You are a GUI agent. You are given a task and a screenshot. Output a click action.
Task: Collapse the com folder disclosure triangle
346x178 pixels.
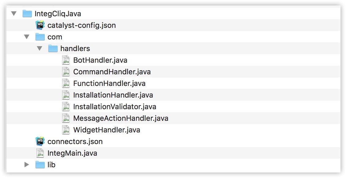(x=27, y=37)
